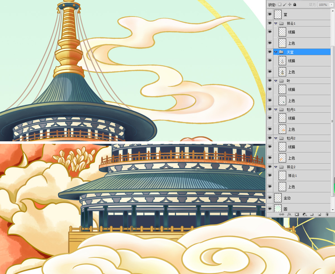Open new adjustment layer half-circle icon
This screenshot has width=335, height=274.
[x=304, y=214]
